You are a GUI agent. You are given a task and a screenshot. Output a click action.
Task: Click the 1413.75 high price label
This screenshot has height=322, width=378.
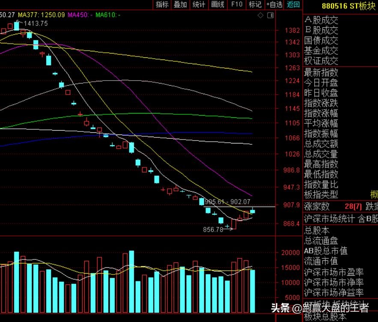coord(36,24)
